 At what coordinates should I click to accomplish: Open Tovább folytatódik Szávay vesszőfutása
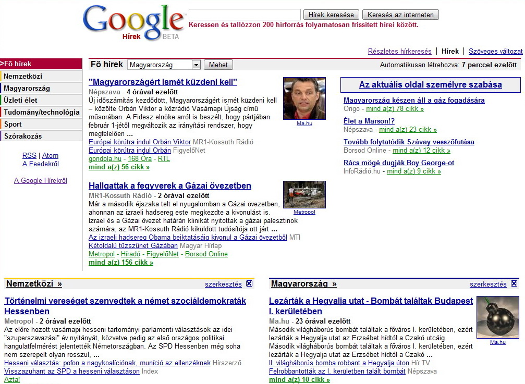pyautogui.click(x=409, y=142)
